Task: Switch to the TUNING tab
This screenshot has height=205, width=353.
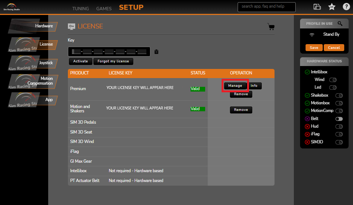Action: click(x=81, y=8)
